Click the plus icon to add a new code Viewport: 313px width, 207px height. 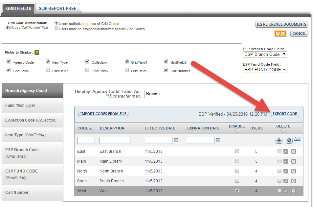point(279,140)
